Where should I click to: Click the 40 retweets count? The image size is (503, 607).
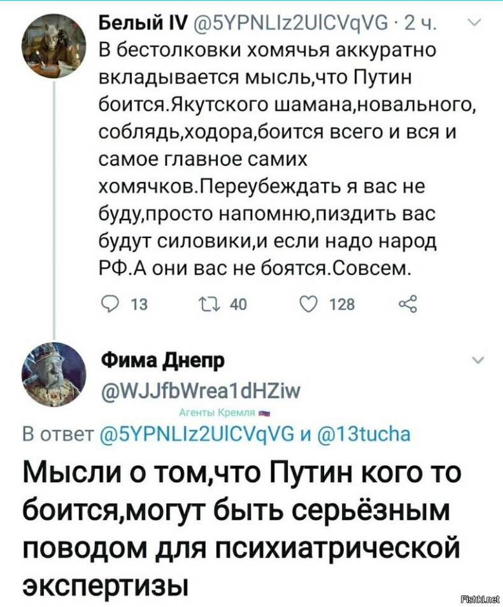click(x=238, y=304)
